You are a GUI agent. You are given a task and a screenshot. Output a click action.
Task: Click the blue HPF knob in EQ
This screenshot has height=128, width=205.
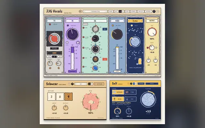click(x=95, y=68)
